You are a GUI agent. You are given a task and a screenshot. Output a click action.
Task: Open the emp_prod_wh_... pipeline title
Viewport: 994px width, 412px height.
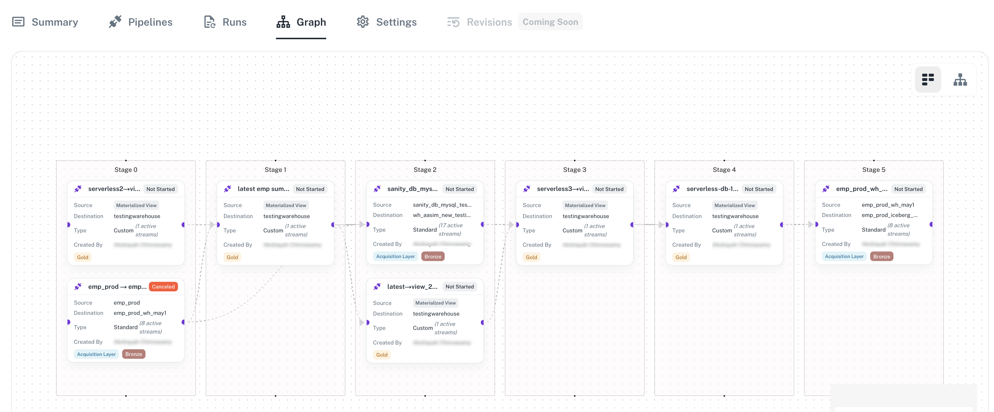click(862, 189)
